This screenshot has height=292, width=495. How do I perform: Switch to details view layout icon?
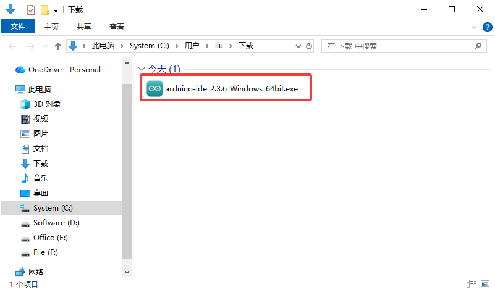click(x=472, y=284)
